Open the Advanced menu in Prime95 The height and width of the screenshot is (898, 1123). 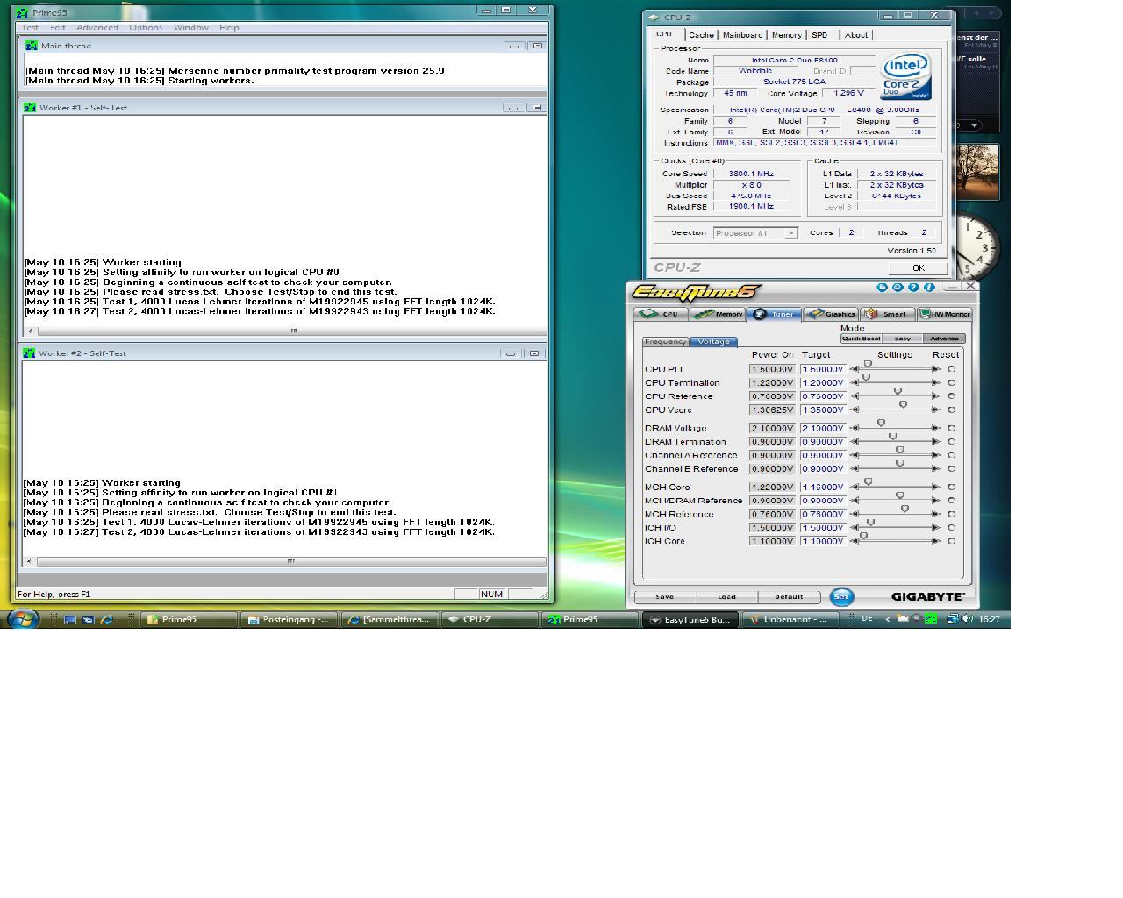pos(97,27)
